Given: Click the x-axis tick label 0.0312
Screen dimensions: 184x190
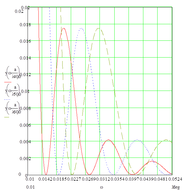Looking at the screenshot, I should (x=103, y=179).
